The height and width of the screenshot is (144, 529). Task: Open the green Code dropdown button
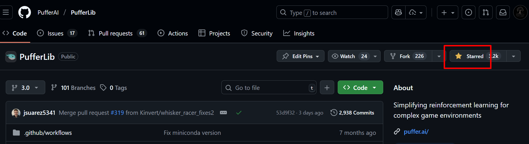tap(360, 88)
